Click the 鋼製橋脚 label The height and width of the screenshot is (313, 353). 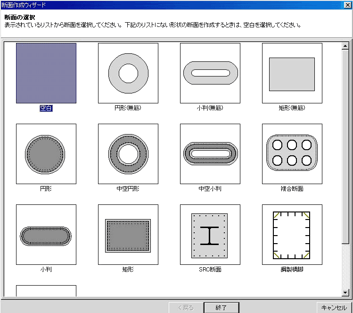pyautogui.click(x=292, y=269)
